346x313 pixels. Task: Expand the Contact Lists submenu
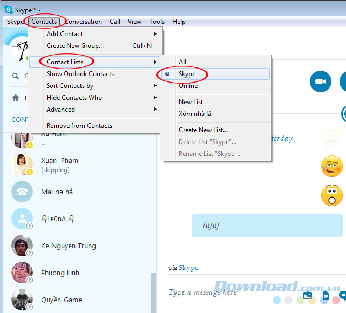95,62
